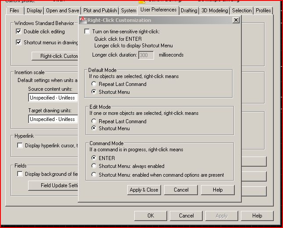
Task: Click the Apply & Close button
Action: 144,190
